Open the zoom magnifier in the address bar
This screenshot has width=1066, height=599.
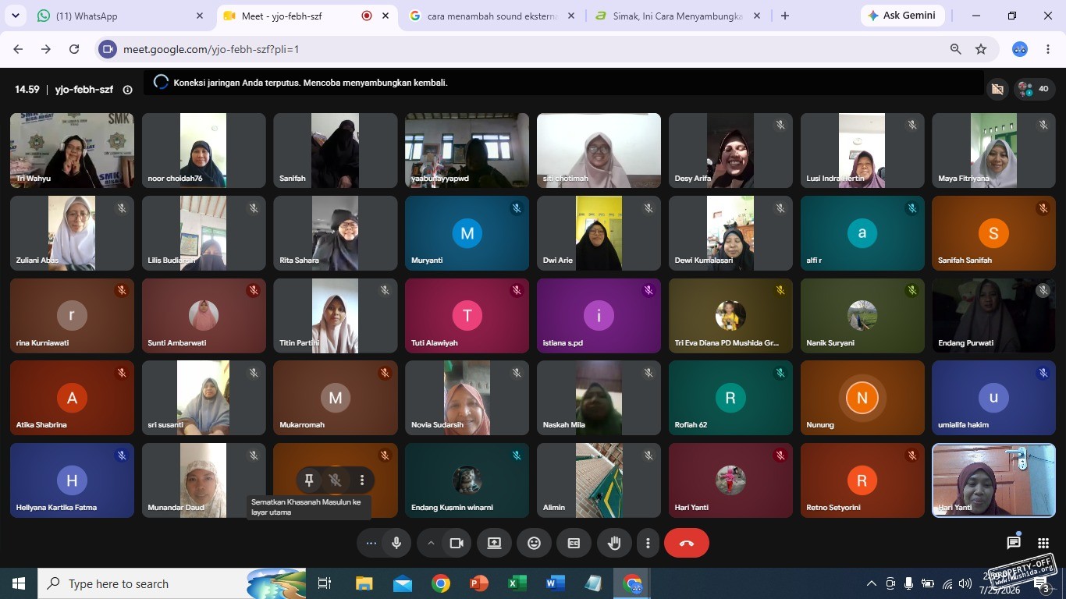pyautogui.click(x=955, y=49)
